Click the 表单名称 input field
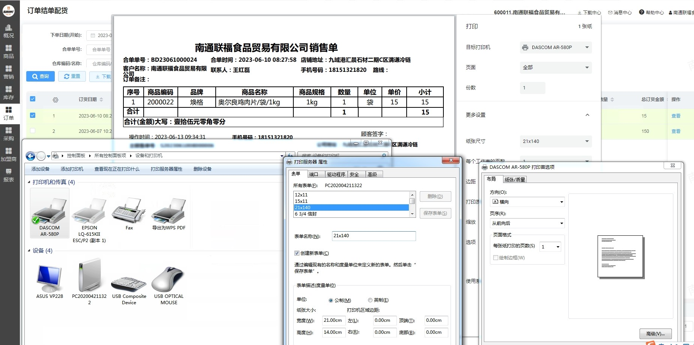This screenshot has height=345, width=694. 374,236
